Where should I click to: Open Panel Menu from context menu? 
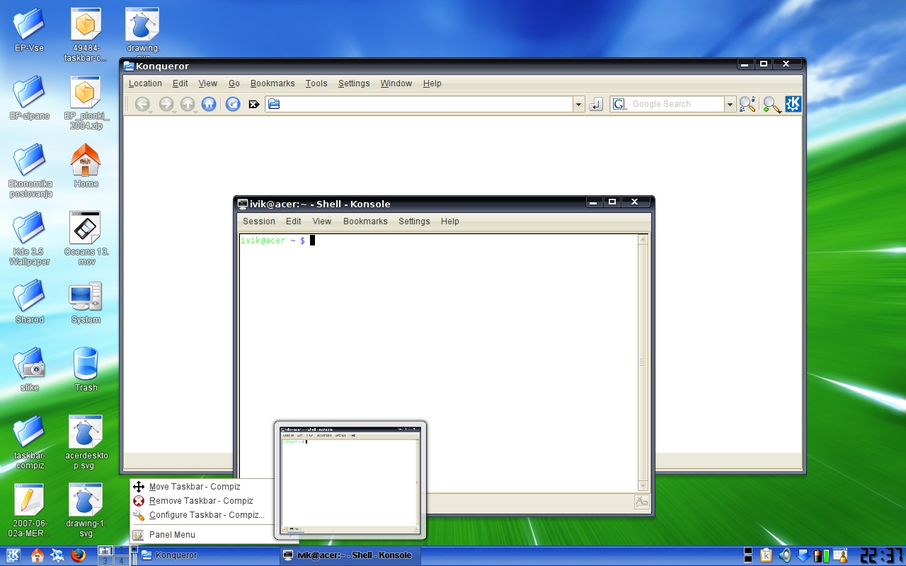tap(202, 535)
